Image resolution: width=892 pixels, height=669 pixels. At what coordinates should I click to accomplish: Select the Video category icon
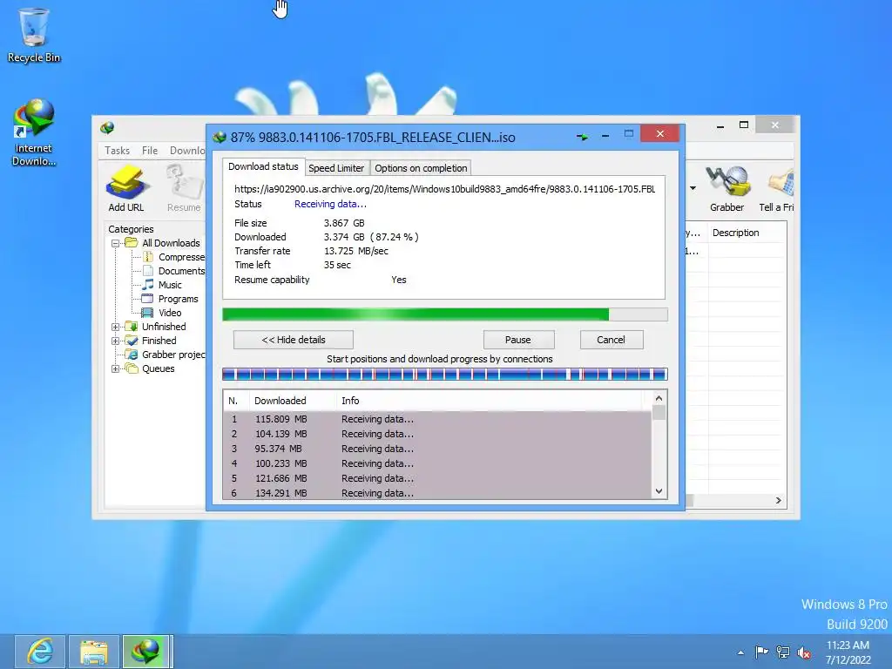click(147, 313)
